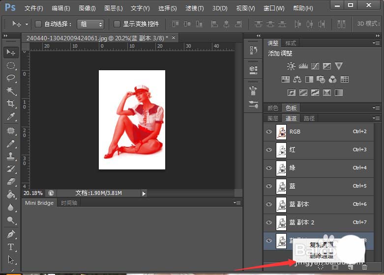384x275 pixels.
Task: Expand the tools panel double-arrow
Action: pyautogui.click(x=5, y=36)
